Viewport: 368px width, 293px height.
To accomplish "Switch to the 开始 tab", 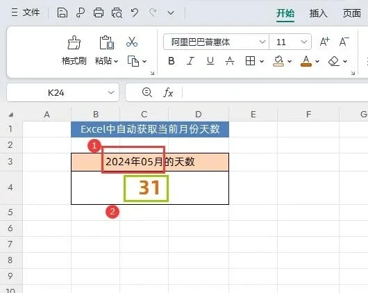I will 285,13.
